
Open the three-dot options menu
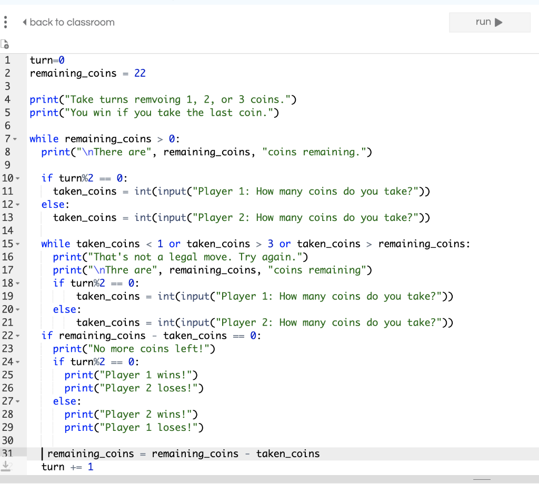coord(6,22)
